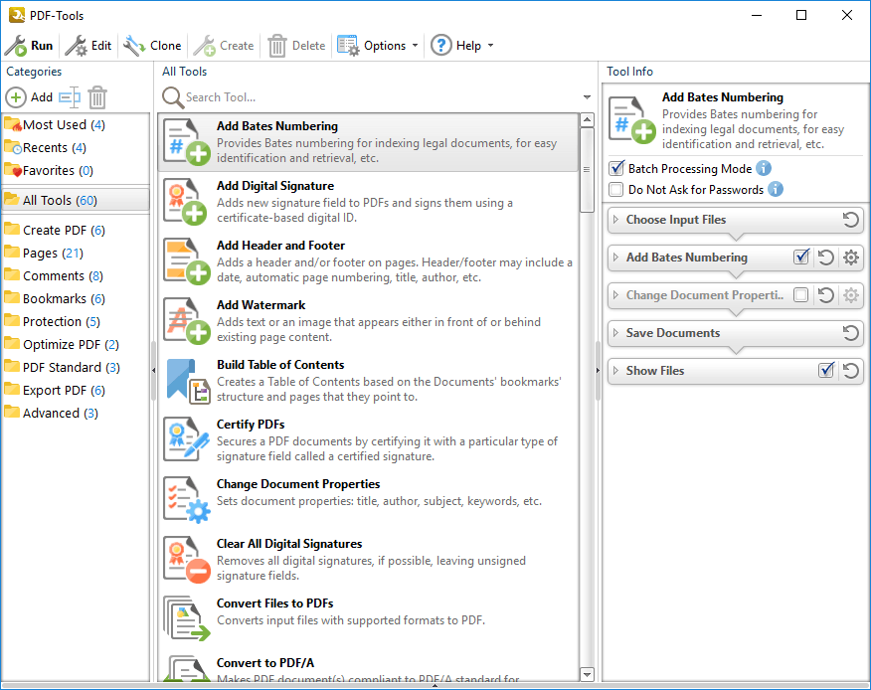The width and height of the screenshot is (871, 690).
Task: Click the rename category icon
Action: (69, 97)
